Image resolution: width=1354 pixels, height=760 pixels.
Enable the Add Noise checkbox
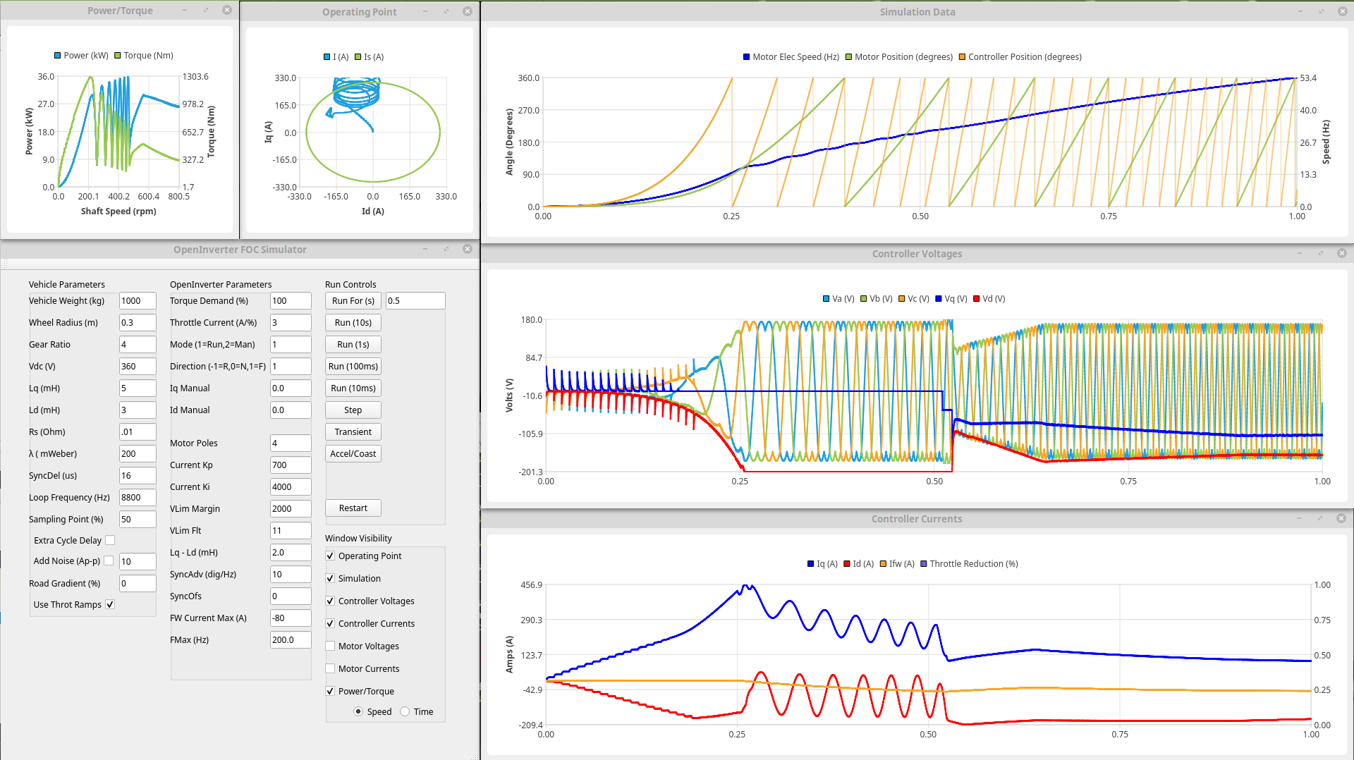[109, 561]
